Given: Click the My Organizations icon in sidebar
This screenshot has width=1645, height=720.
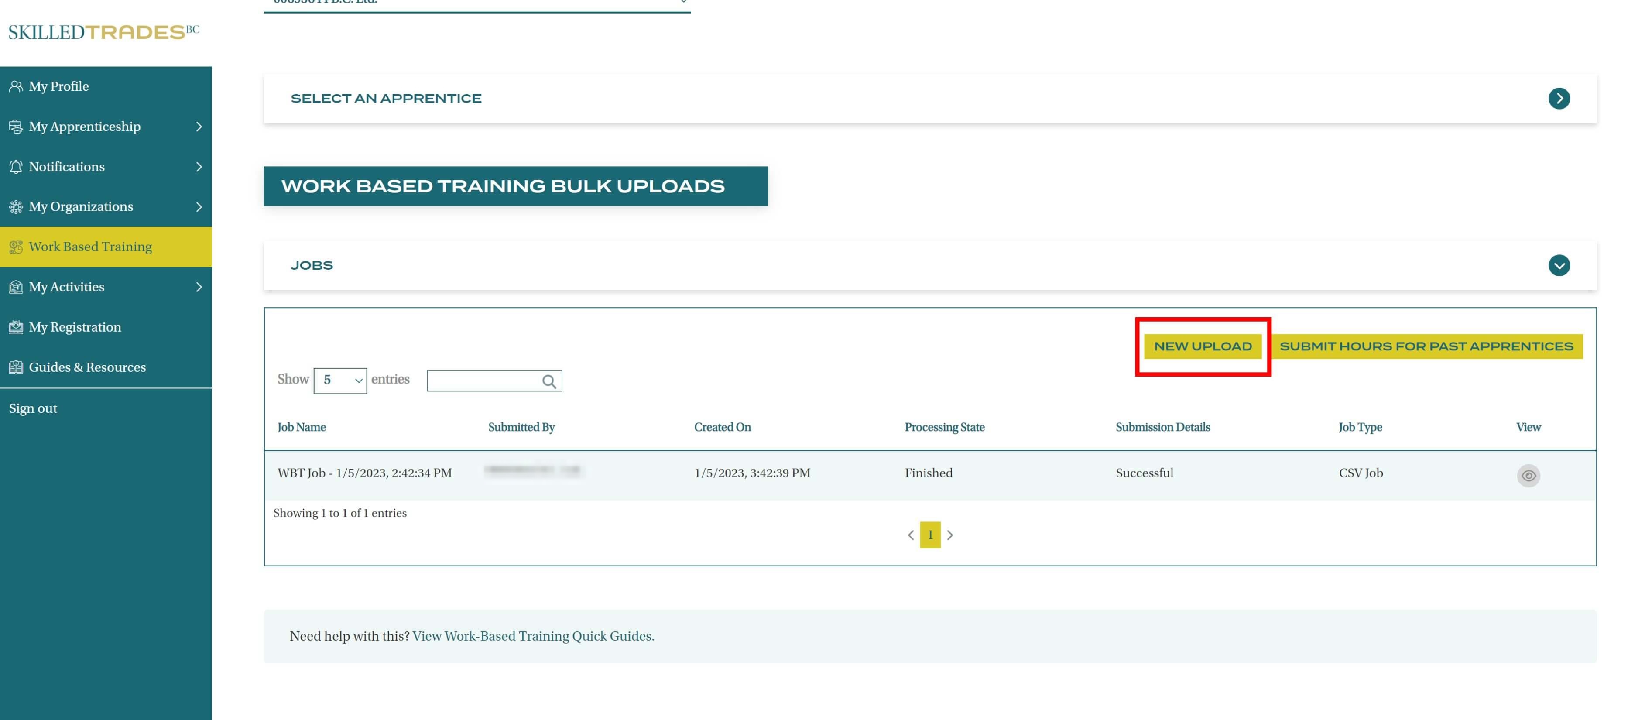Looking at the screenshot, I should (x=16, y=207).
